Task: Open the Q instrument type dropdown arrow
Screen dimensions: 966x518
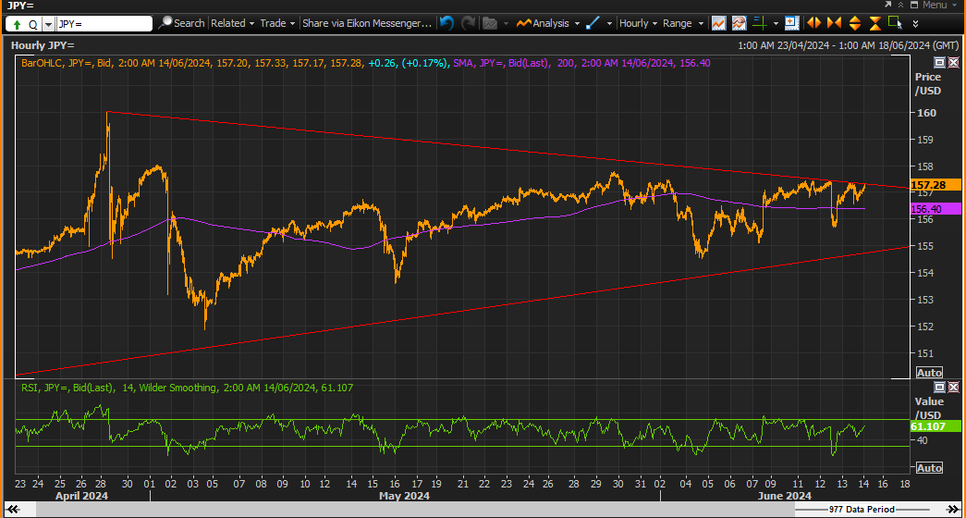Action: click(x=48, y=24)
